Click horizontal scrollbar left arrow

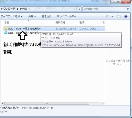click(2, 104)
